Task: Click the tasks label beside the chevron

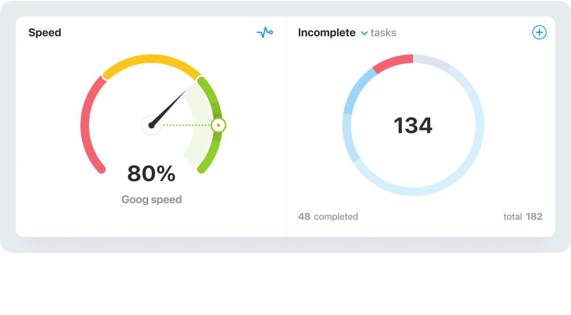Action: (383, 33)
